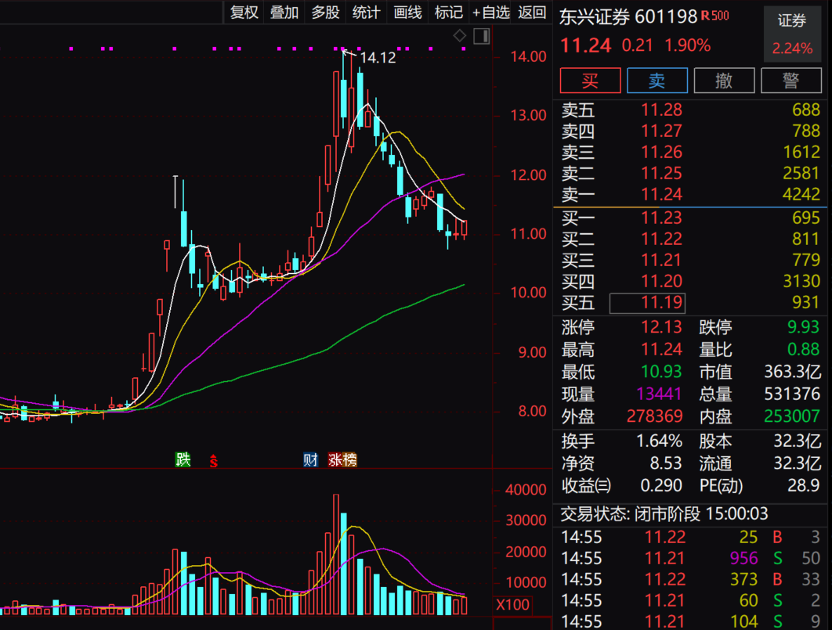Add stock to watchlist via +自选
The height and width of the screenshot is (630, 832).
[494, 13]
